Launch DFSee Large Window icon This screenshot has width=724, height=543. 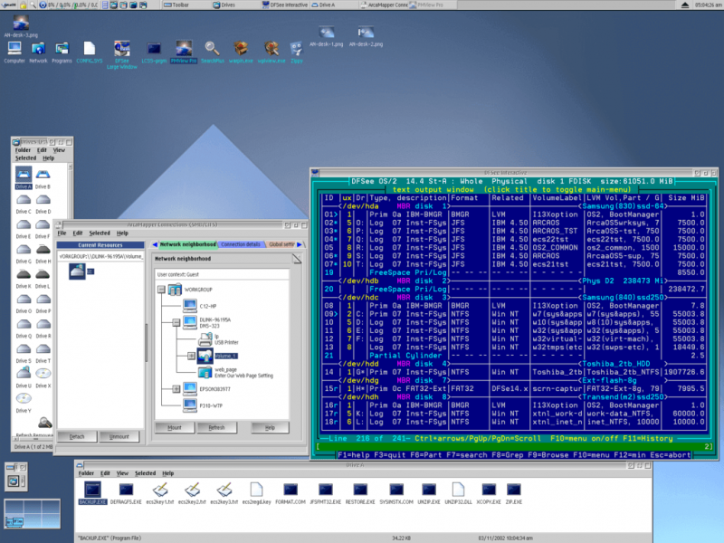[122, 54]
